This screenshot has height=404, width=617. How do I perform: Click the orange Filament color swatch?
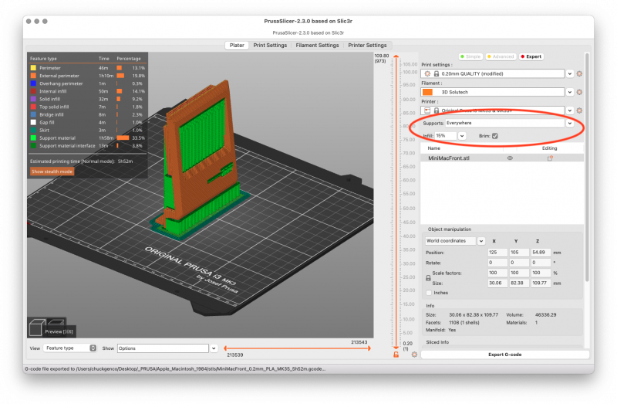pyautogui.click(x=427, y=92)
